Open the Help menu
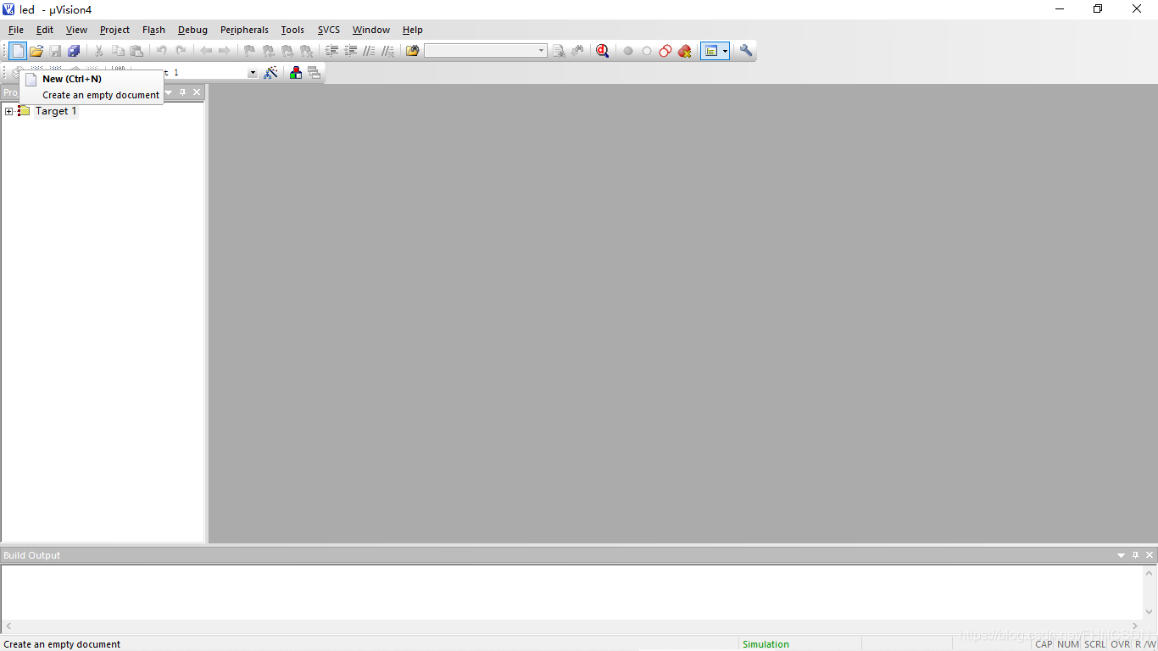1158x651 pixels. click(413, 30)
